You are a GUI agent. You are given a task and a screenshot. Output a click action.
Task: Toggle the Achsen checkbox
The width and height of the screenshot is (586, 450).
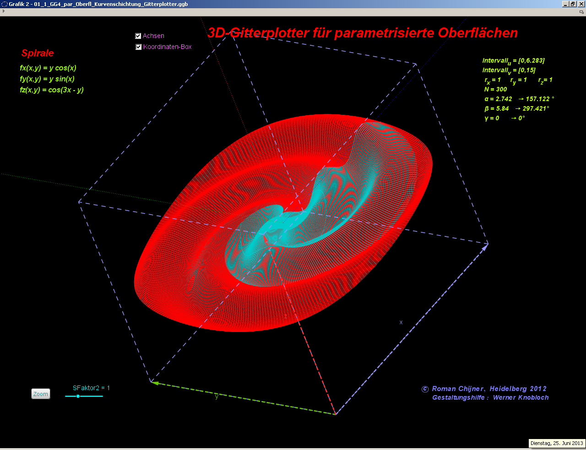point(138,36)
